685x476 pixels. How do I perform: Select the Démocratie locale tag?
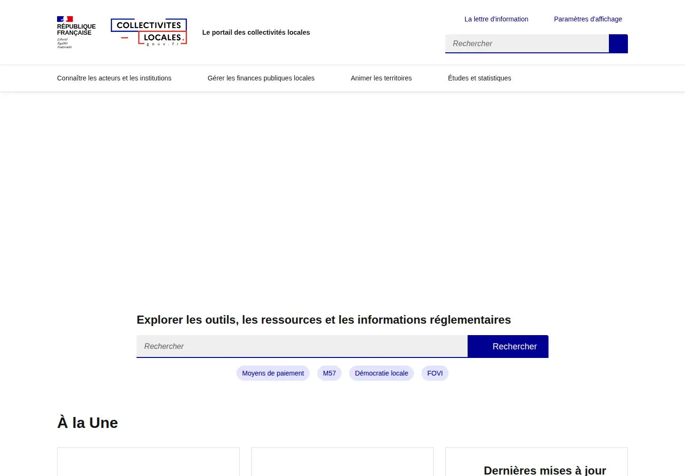tap(382, 373)
